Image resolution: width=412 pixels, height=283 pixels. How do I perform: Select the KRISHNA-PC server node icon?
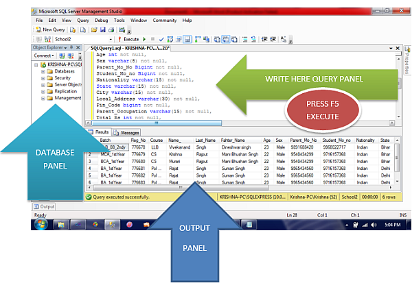(x=43, y=65)
